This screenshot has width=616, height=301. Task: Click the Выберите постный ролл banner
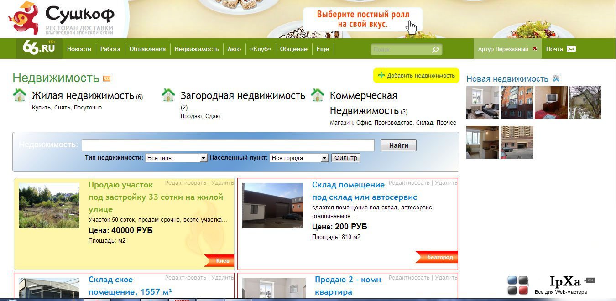click(x=363, y=19)
